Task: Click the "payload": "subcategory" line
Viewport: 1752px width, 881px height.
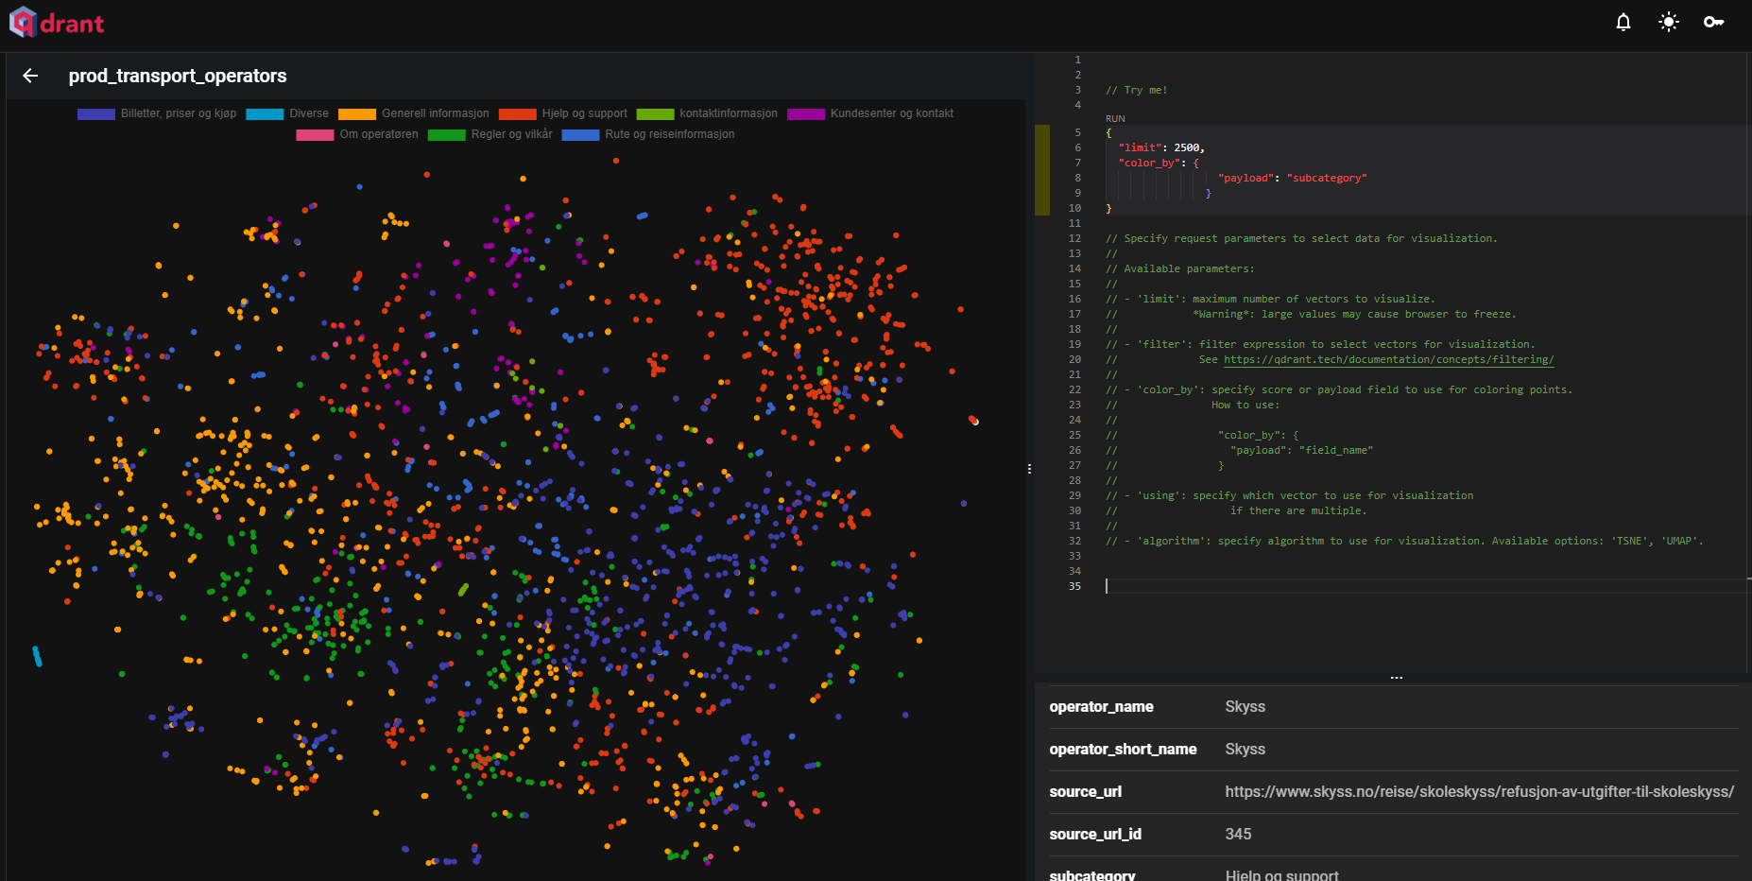Action: pyautogui.click(x=1292, y=178)
